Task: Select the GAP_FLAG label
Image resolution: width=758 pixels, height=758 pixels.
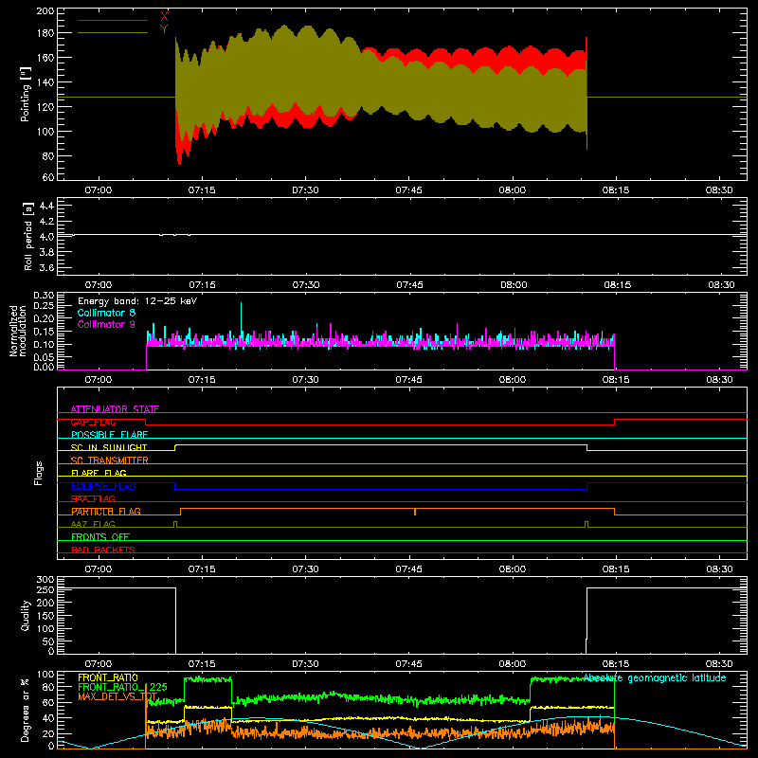Action: [93, 422]
